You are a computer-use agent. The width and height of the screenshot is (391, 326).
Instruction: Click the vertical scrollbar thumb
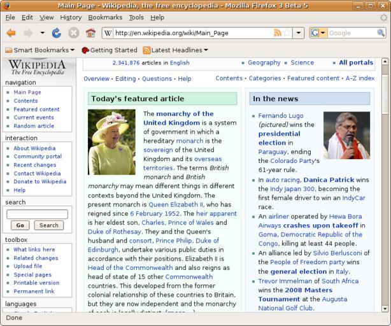[x=385, y=95]
